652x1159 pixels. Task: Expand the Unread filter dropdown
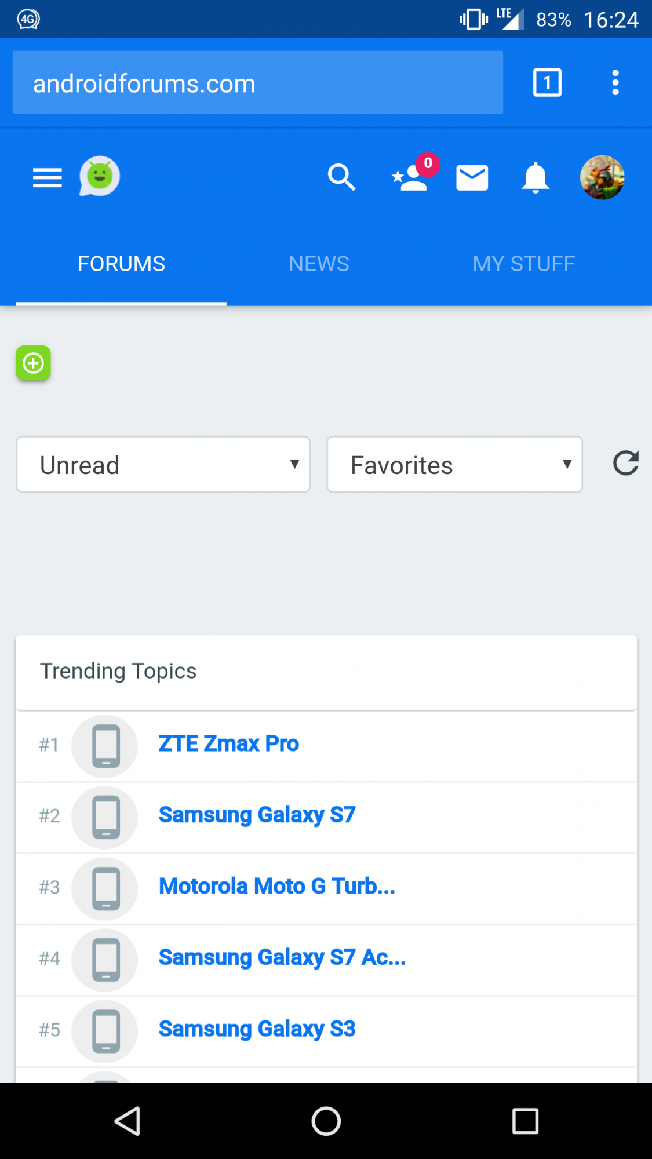163,465
